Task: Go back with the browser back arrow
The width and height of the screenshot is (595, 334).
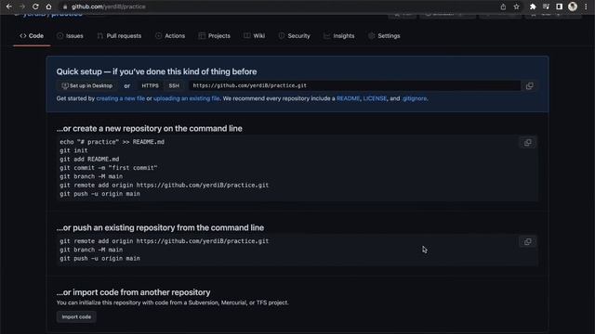Action: (8, 6)
